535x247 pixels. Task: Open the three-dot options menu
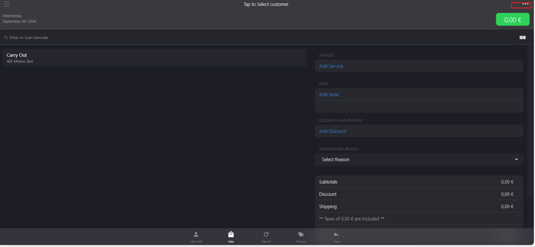click(x=526, y=4)
